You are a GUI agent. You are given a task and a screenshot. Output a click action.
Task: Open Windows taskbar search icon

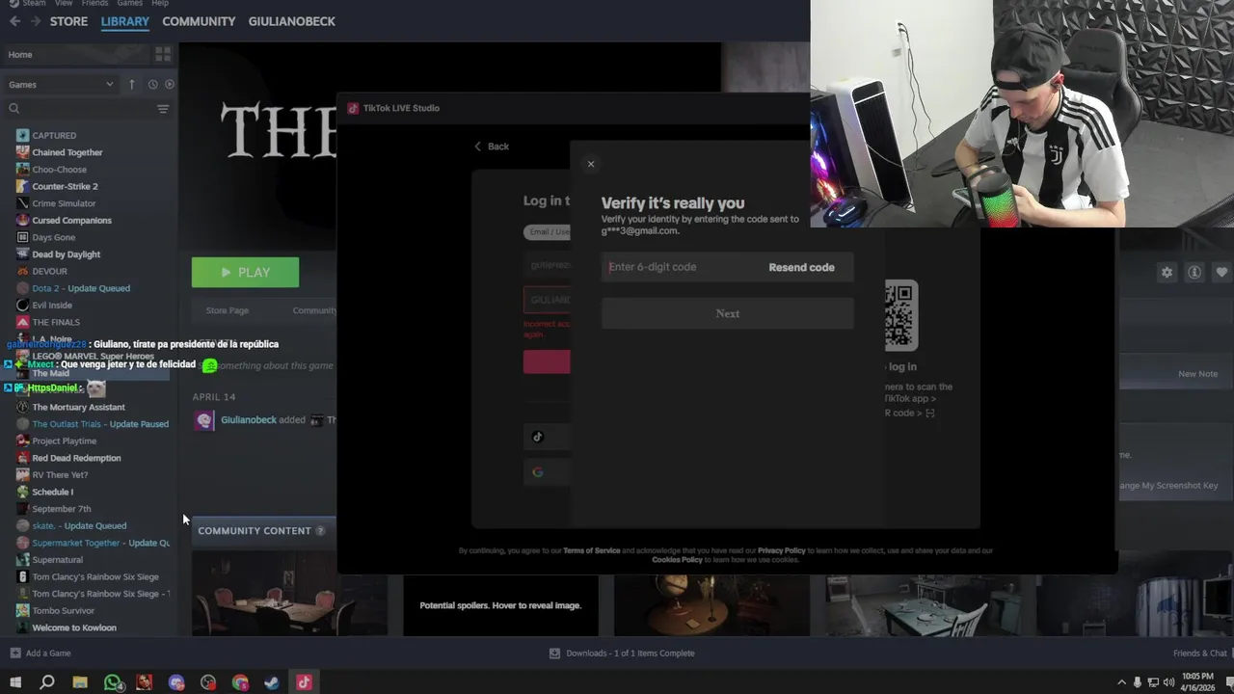(x=47, y=682)
